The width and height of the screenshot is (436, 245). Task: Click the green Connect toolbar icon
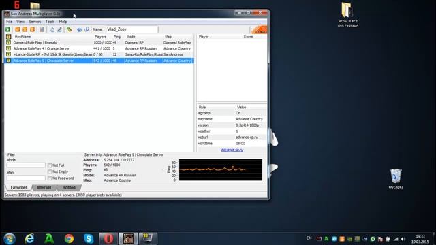click(x=7, y=29)
